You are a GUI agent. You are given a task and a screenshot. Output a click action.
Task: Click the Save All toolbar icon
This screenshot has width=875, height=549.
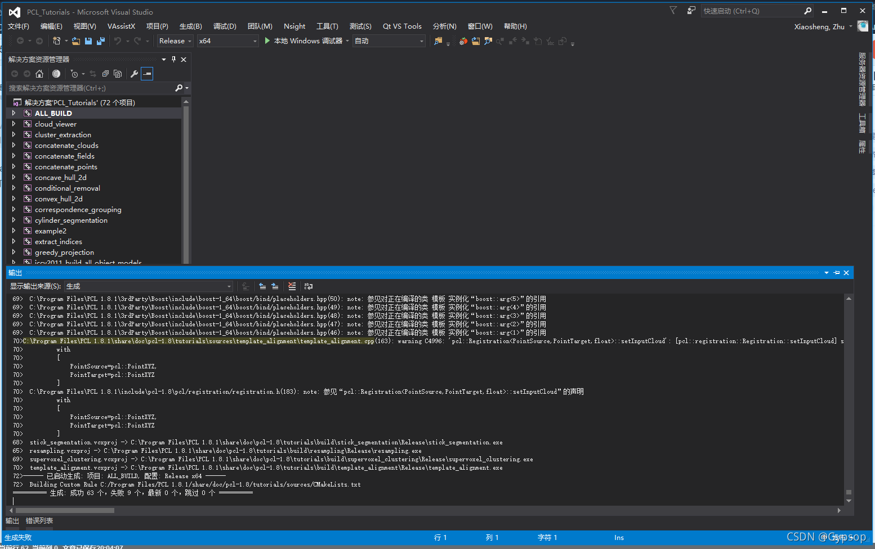pyautogui.click(x=101, y=41)
